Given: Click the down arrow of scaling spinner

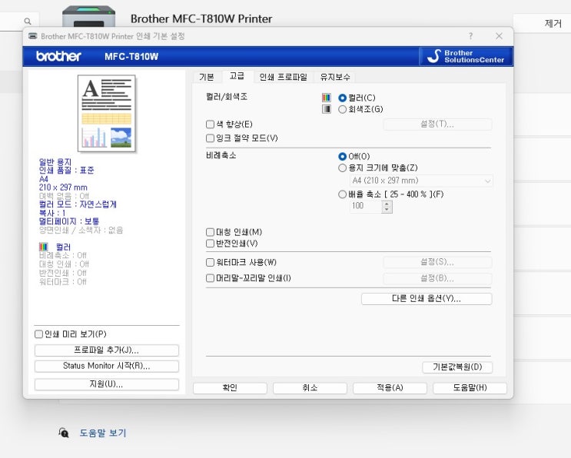Looking at the screenshot, I should point(387,210).
